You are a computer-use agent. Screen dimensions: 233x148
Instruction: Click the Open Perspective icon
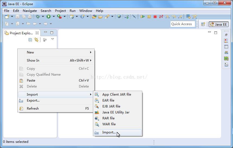pos(203,24)
